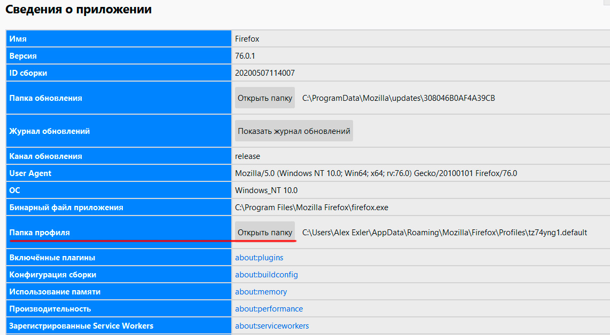Image resolution: width=610 pixels, height=335 pixels.
Task: Click the tz74yng1.default profile path text
Action: point(444,233)
